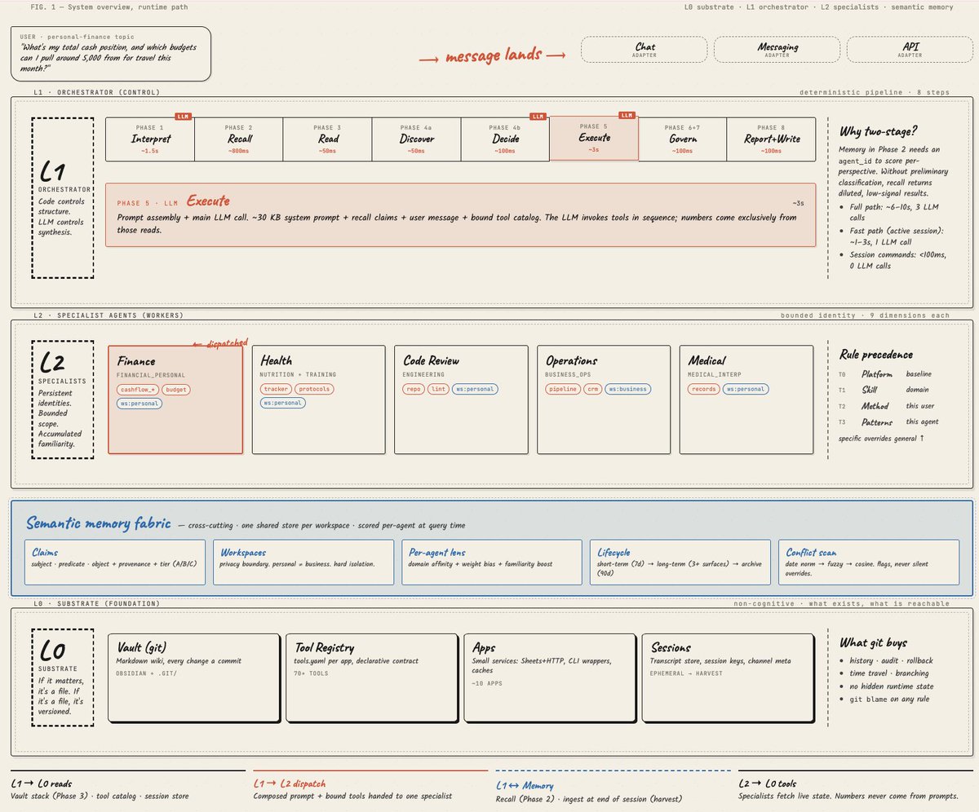This screenshot has width=979, height=812.
Task: Select the Medical specialist card
Action: (x=746, y=399)
